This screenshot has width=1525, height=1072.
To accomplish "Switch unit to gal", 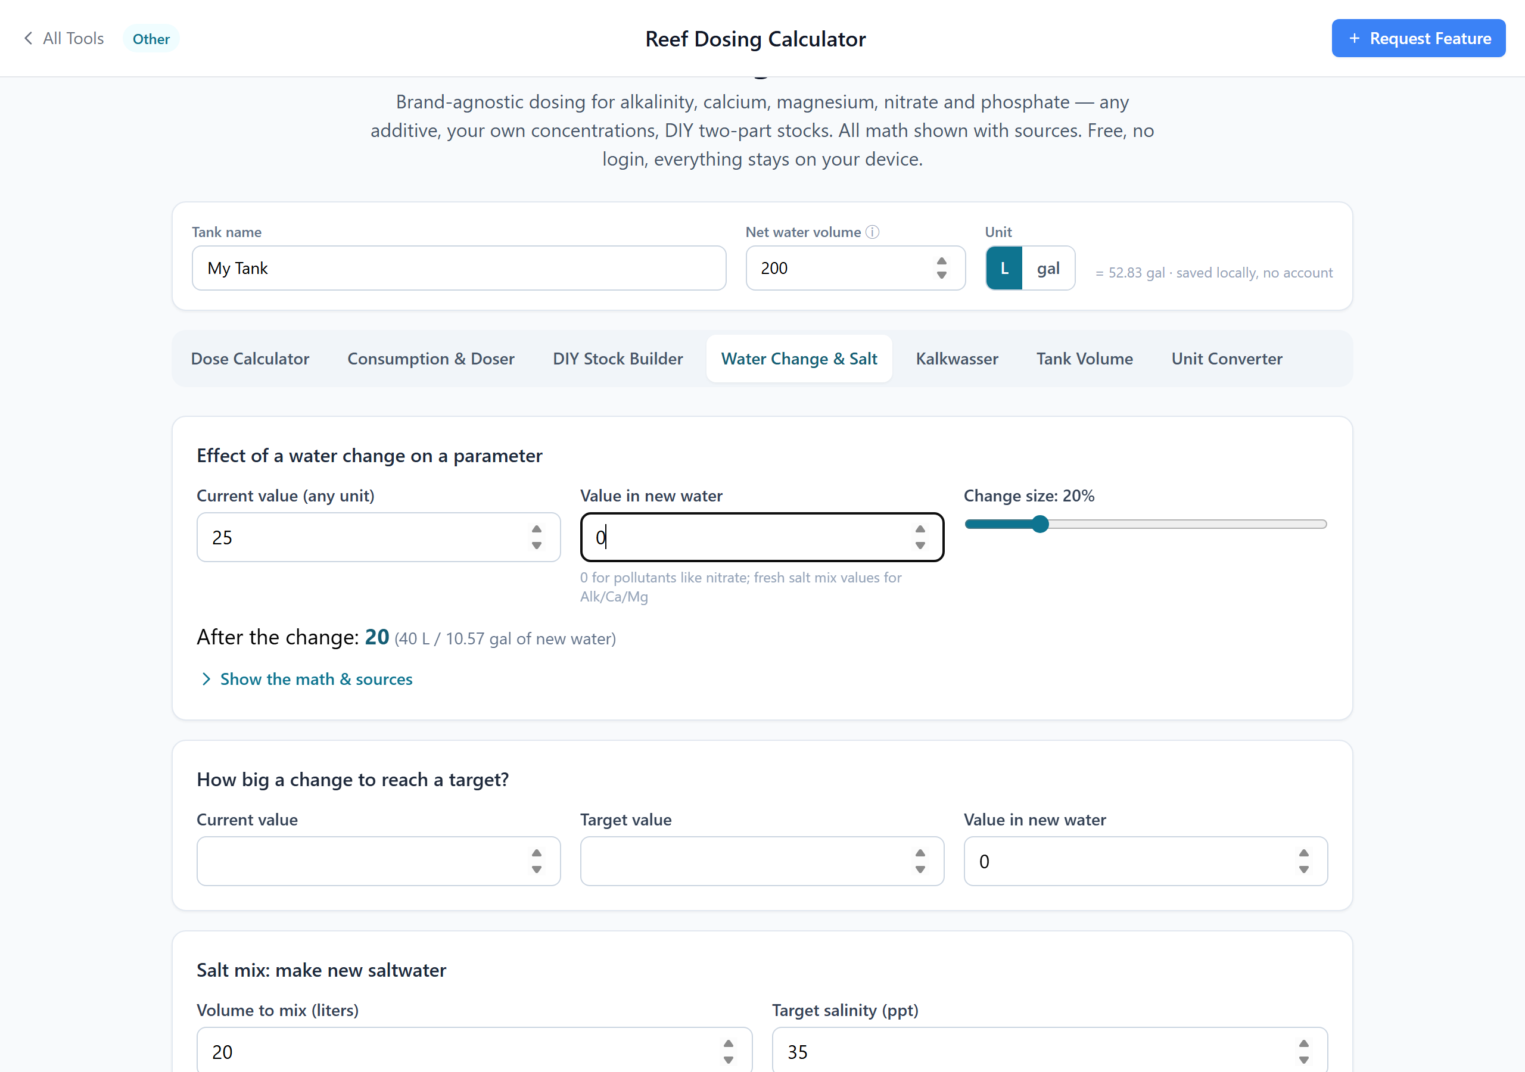I will tap(1048, 269).
